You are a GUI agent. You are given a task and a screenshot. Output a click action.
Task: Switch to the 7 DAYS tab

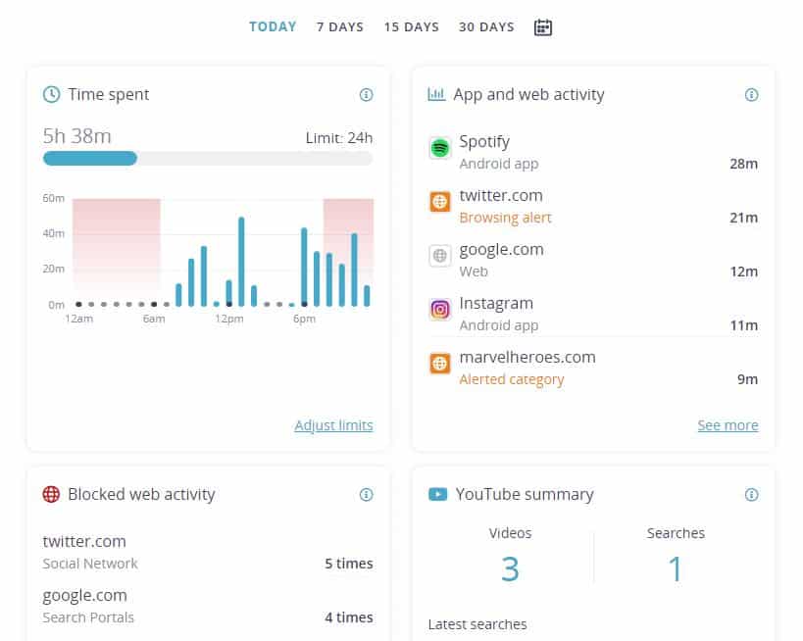point(340,27)
